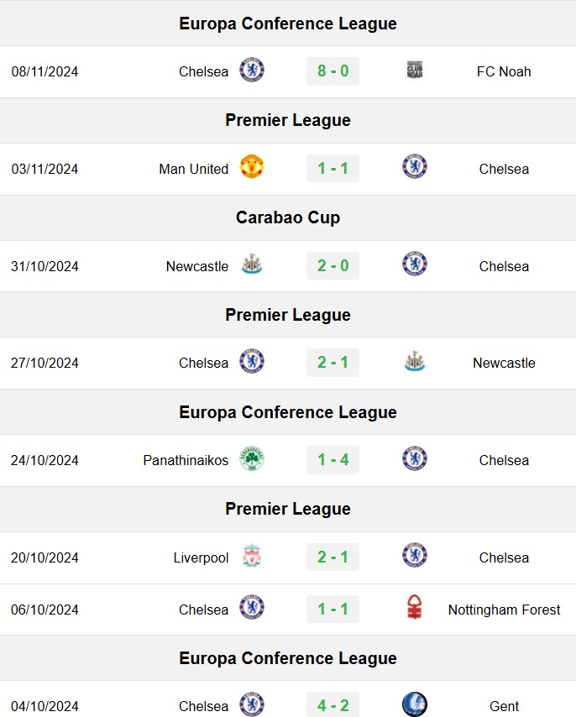
Task: Click the Nottingham Forest team name
Action: pyautogui.click(x=504, y=610)
